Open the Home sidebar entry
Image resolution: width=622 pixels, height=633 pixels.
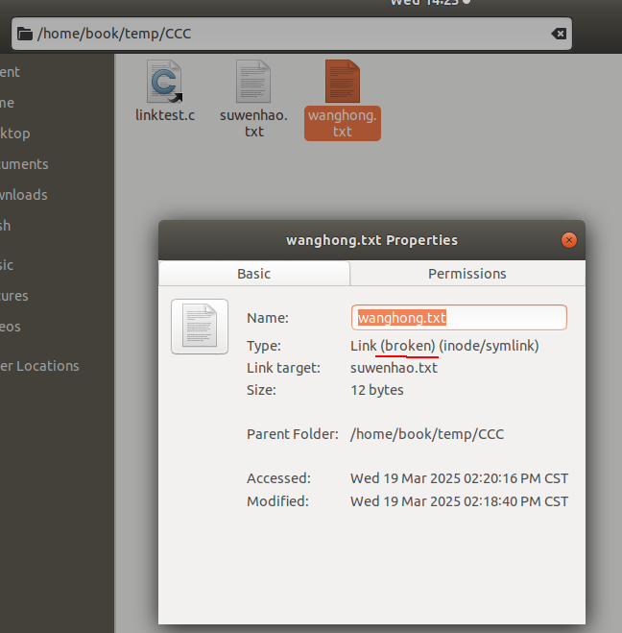coord(8,103)
